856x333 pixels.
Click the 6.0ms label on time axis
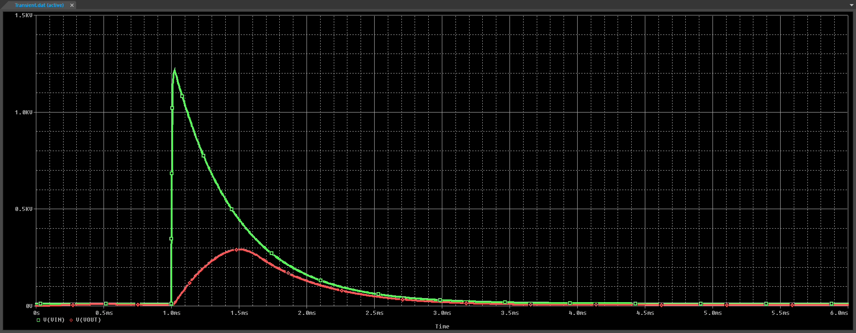839,313
